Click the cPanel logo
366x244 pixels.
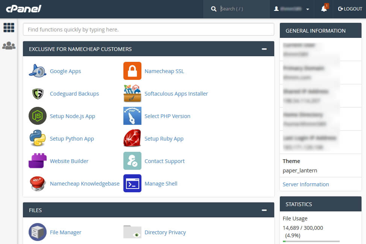24,9
